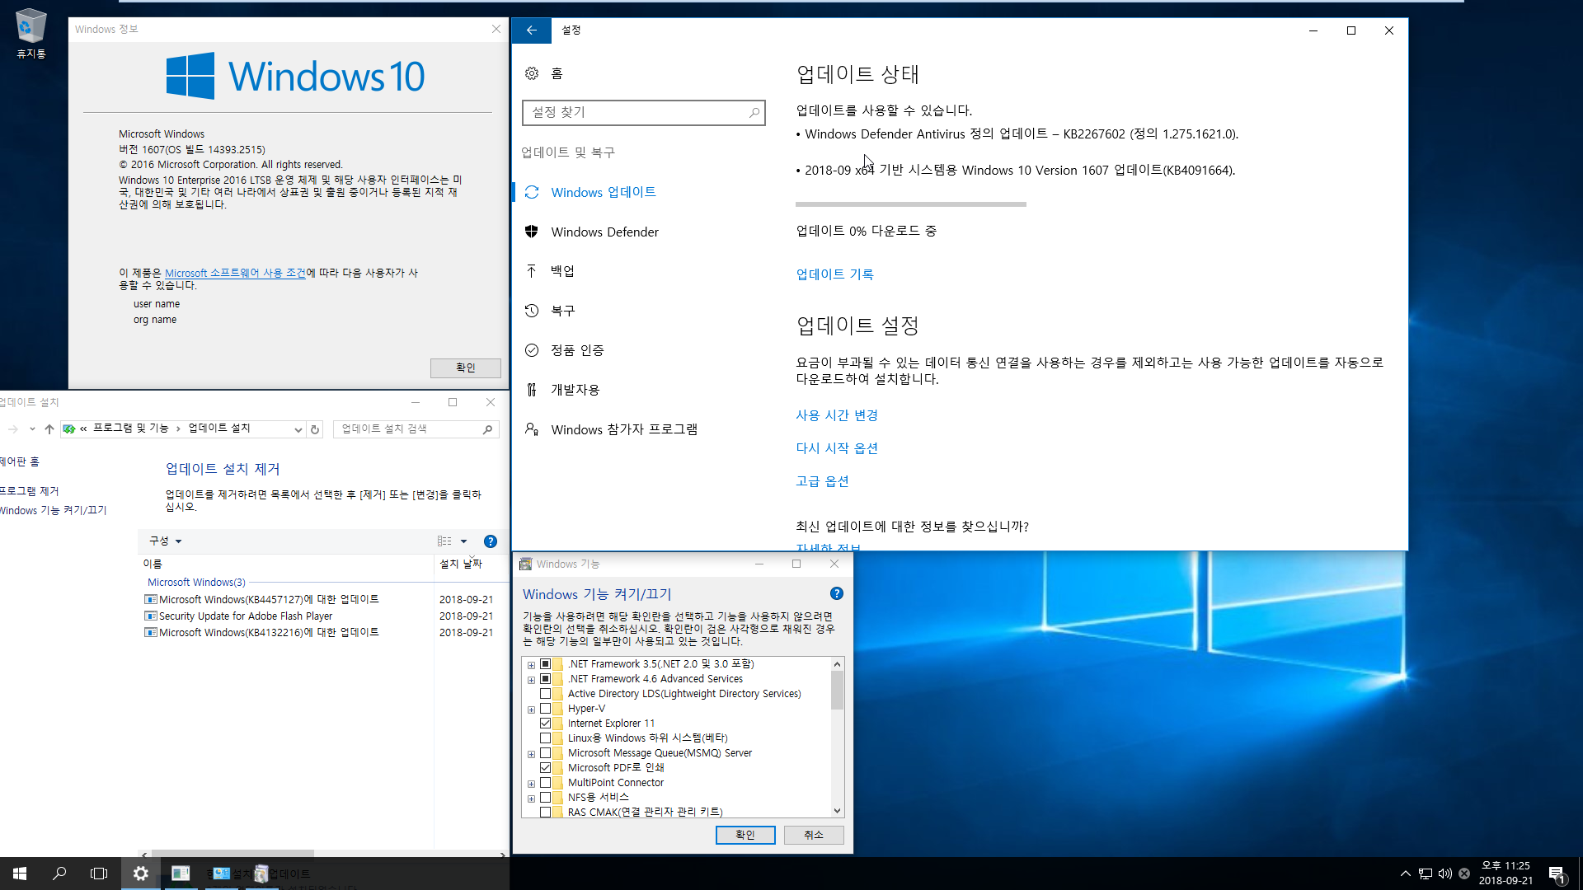
Task: Open the Recycle Bin desktop icon
Action: click(x=31, y=33)
